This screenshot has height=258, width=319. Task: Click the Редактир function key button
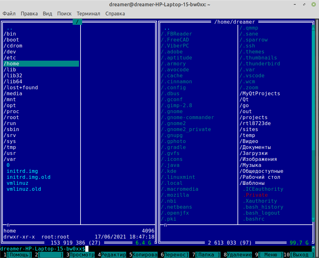point(114,255)
